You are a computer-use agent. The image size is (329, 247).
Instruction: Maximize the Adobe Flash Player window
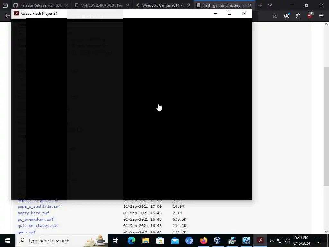pyautogui.click(x=230, y=14)
